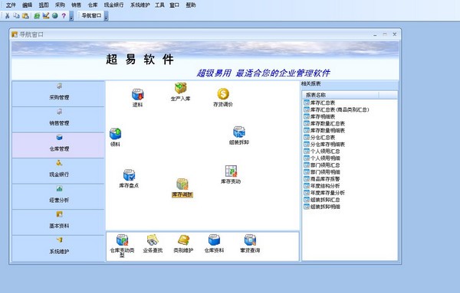
Task: Select 基本资料 in the left sidebar
Action: click(x=58, y=222)
